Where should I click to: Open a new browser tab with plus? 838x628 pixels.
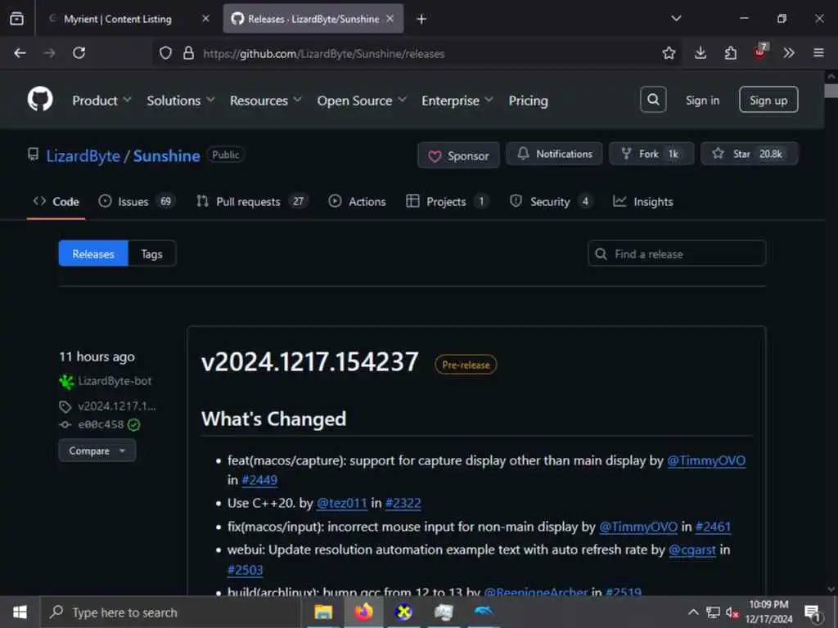(x=421, y=20)
